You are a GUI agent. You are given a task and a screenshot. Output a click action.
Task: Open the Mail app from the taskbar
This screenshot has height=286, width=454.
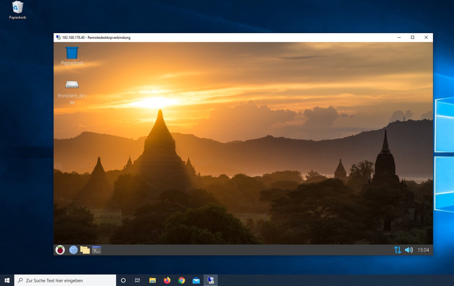pyautogui.click(x=196, y=280)
